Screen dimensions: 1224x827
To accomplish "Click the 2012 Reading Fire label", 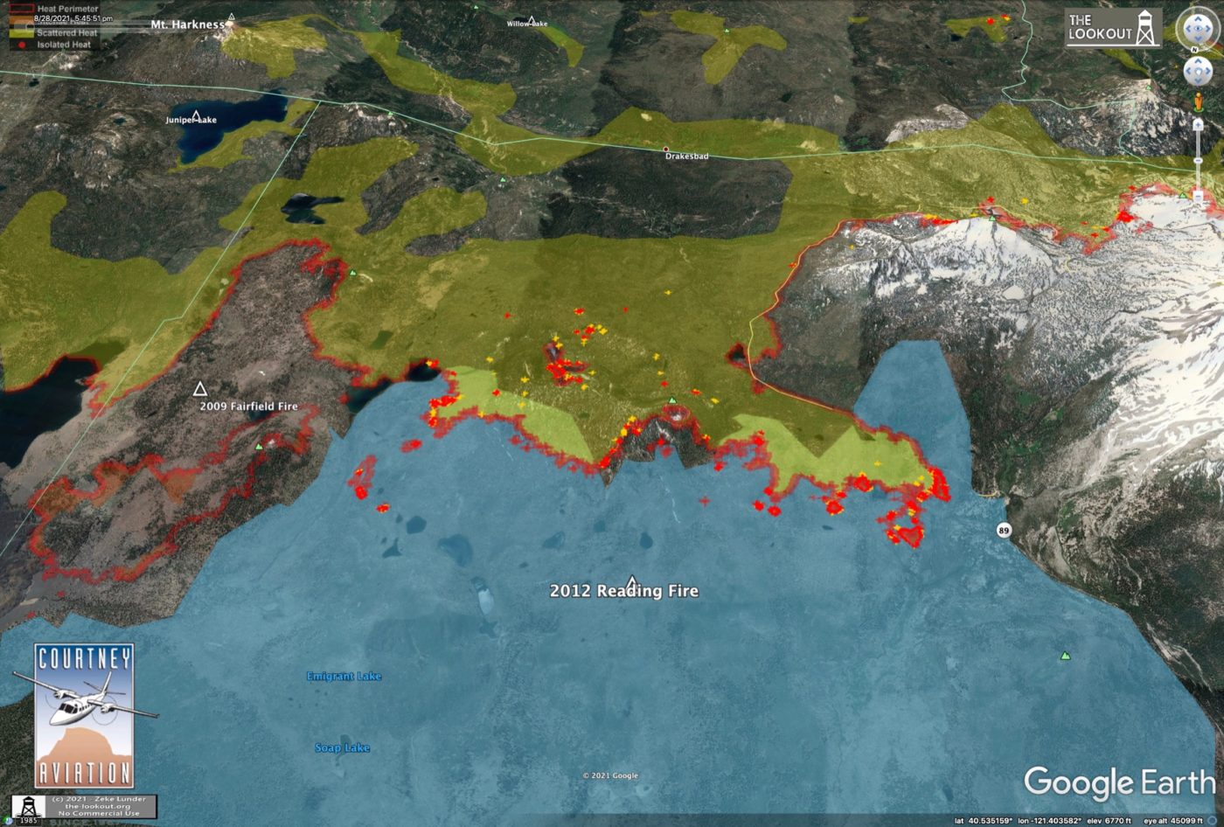I will click(624, 591).
